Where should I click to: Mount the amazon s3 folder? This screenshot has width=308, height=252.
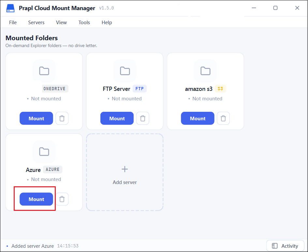tap(198, 118)
